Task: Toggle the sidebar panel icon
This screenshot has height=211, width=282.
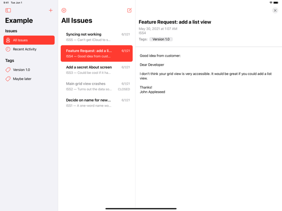Action: click(x=8, y=10)
